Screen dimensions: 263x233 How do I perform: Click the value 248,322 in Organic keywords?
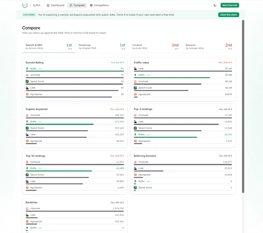click(119, 115)
